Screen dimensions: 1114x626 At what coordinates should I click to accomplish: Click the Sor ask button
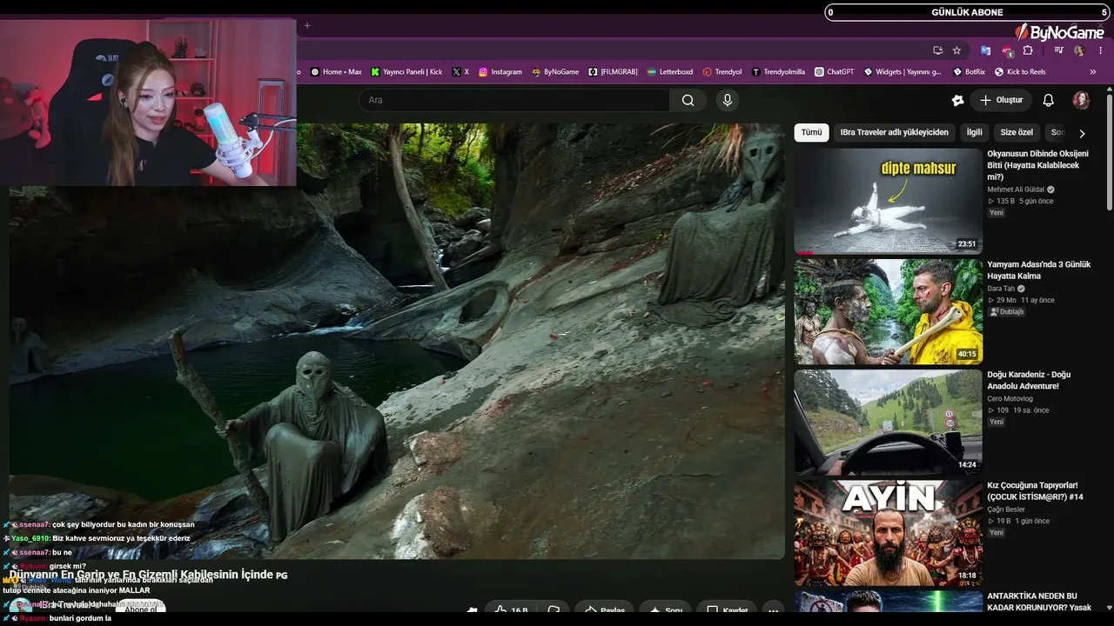(665, 610)
